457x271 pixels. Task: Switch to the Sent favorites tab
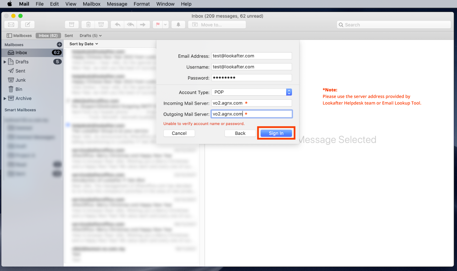69,35
